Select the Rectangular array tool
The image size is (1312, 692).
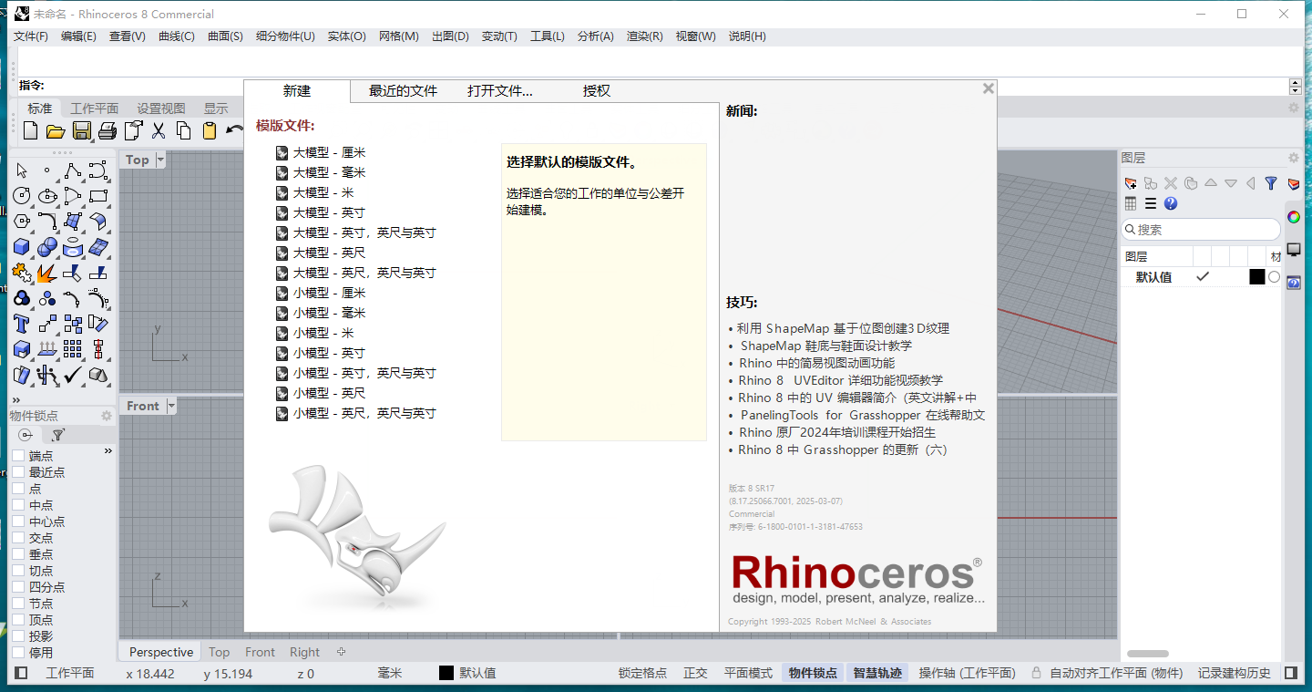click(x=73, y=349)
